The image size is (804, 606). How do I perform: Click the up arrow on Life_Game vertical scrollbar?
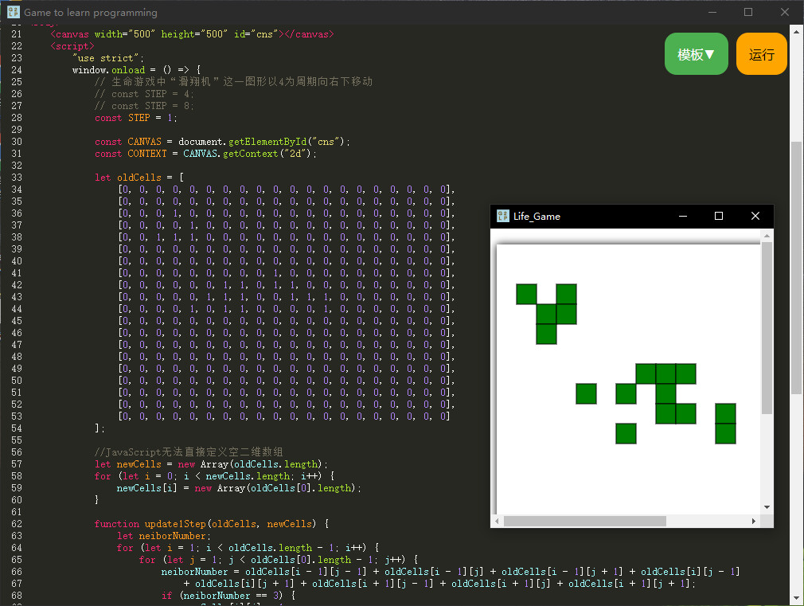coord(767,234)
